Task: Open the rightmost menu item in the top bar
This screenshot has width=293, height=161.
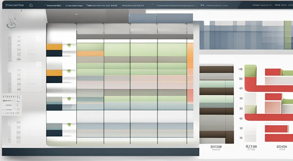Action: point(283,5)
